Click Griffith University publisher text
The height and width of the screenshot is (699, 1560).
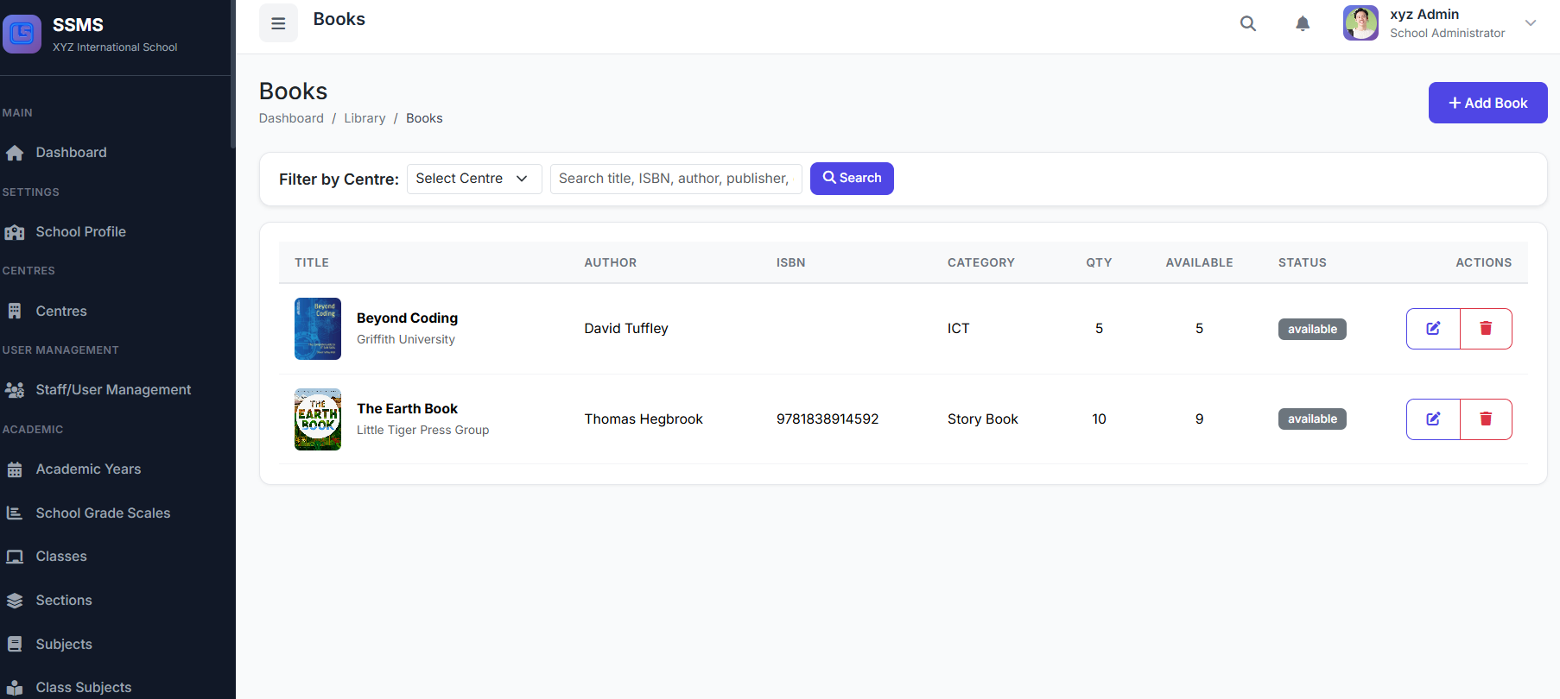pyautogui.click(x=406, y=340)
